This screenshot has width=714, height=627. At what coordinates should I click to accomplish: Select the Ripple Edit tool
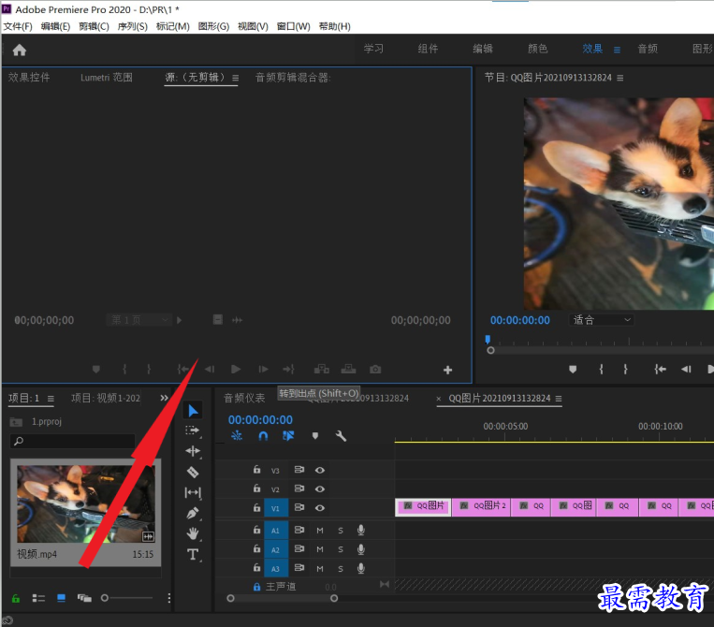coord(193,451)
